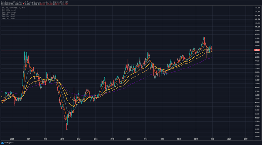Click the 112.500 price scale label
The height and width of the screenshot is (145, 262).
[x=257, y=8]
